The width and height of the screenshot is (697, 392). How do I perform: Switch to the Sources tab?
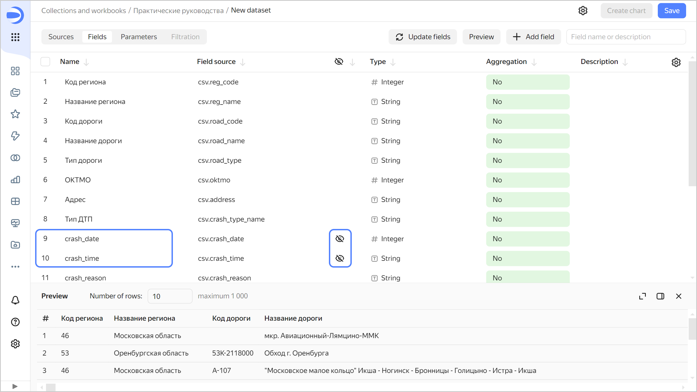61,37
